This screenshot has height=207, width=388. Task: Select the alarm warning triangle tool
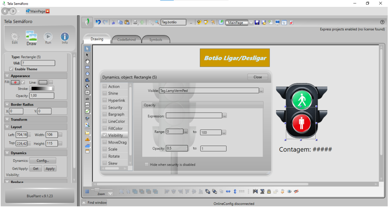point(87,139)
